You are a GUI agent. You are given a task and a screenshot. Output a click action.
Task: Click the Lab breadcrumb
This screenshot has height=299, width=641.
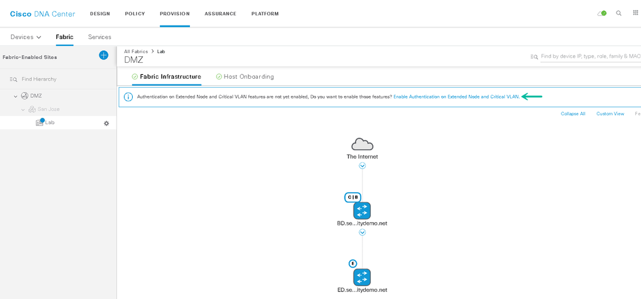(x=161, y=51)
